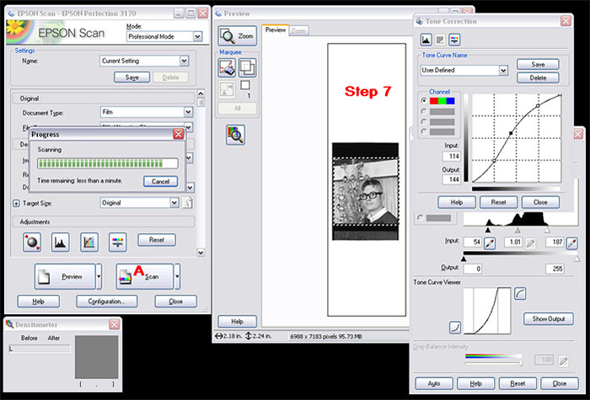Screen dimensions: 590x400
Task: Click the gray balance eyedropper icon
Action: [x=563, y=361]
